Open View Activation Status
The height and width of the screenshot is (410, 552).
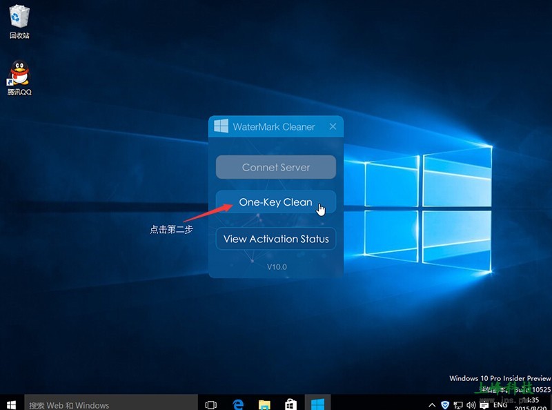[275, 239]
